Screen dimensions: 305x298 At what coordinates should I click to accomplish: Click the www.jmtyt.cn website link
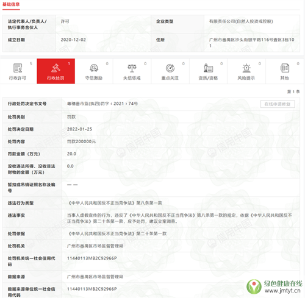(282, 291)
